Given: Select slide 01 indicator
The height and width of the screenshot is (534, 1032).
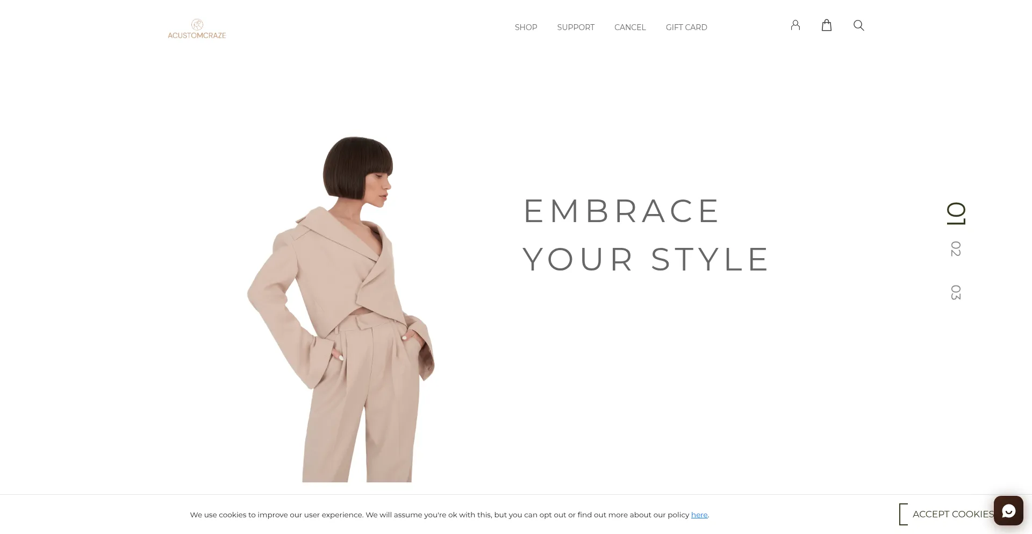Looking at the screenshot, I should pos(956,214).
